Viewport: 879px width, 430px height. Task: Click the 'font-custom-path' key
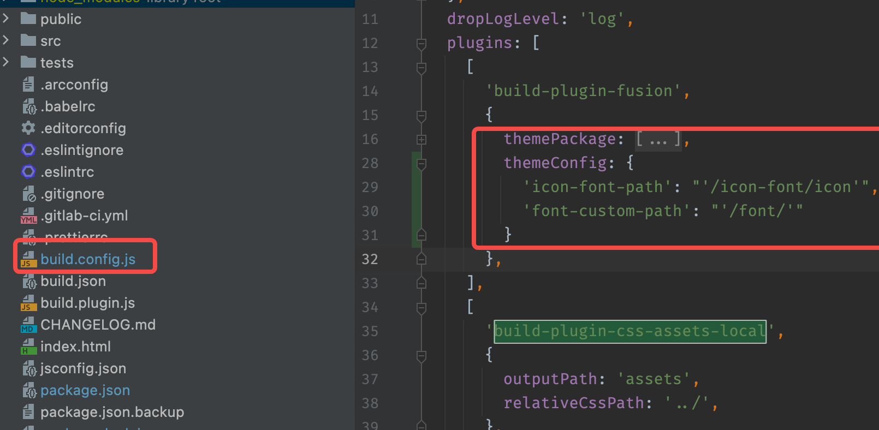607,211
